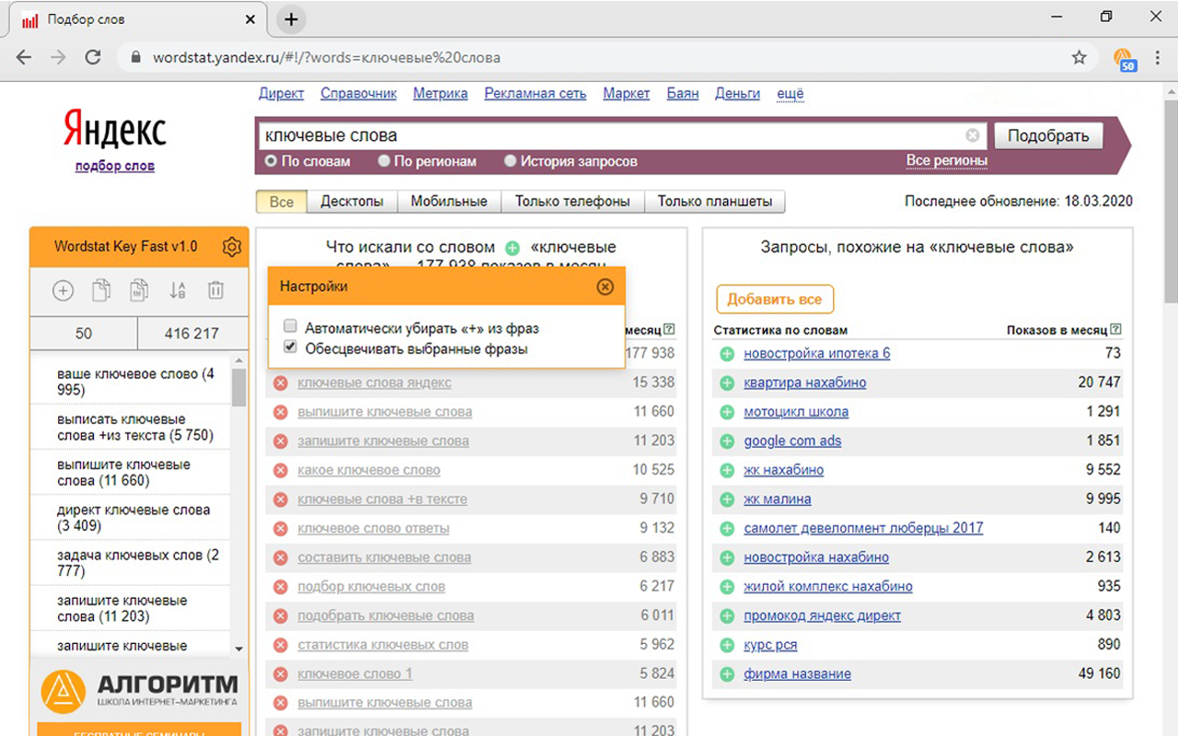
Task: Select 'По регионам' radio option
Action: point(384,161)
